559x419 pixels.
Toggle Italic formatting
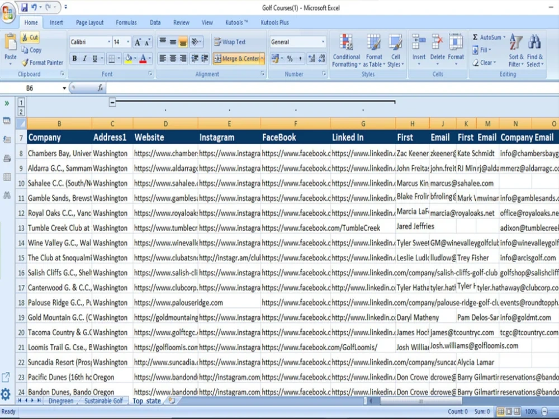pos(84,59)
